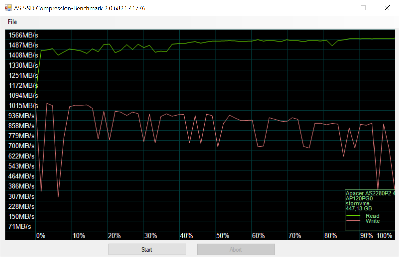Viewport: 399px width, 257px height.
Task: Click the 1330MB/s axis label
Action: [x=23, y=66]
